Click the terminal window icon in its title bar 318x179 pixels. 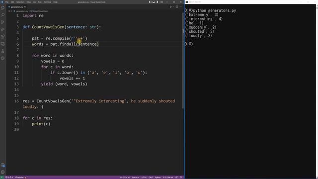(x=187, y=2)
